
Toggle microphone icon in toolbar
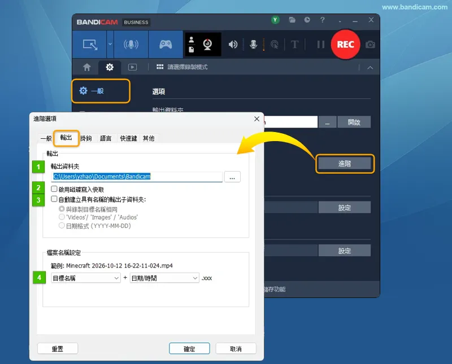pos(253,45)
